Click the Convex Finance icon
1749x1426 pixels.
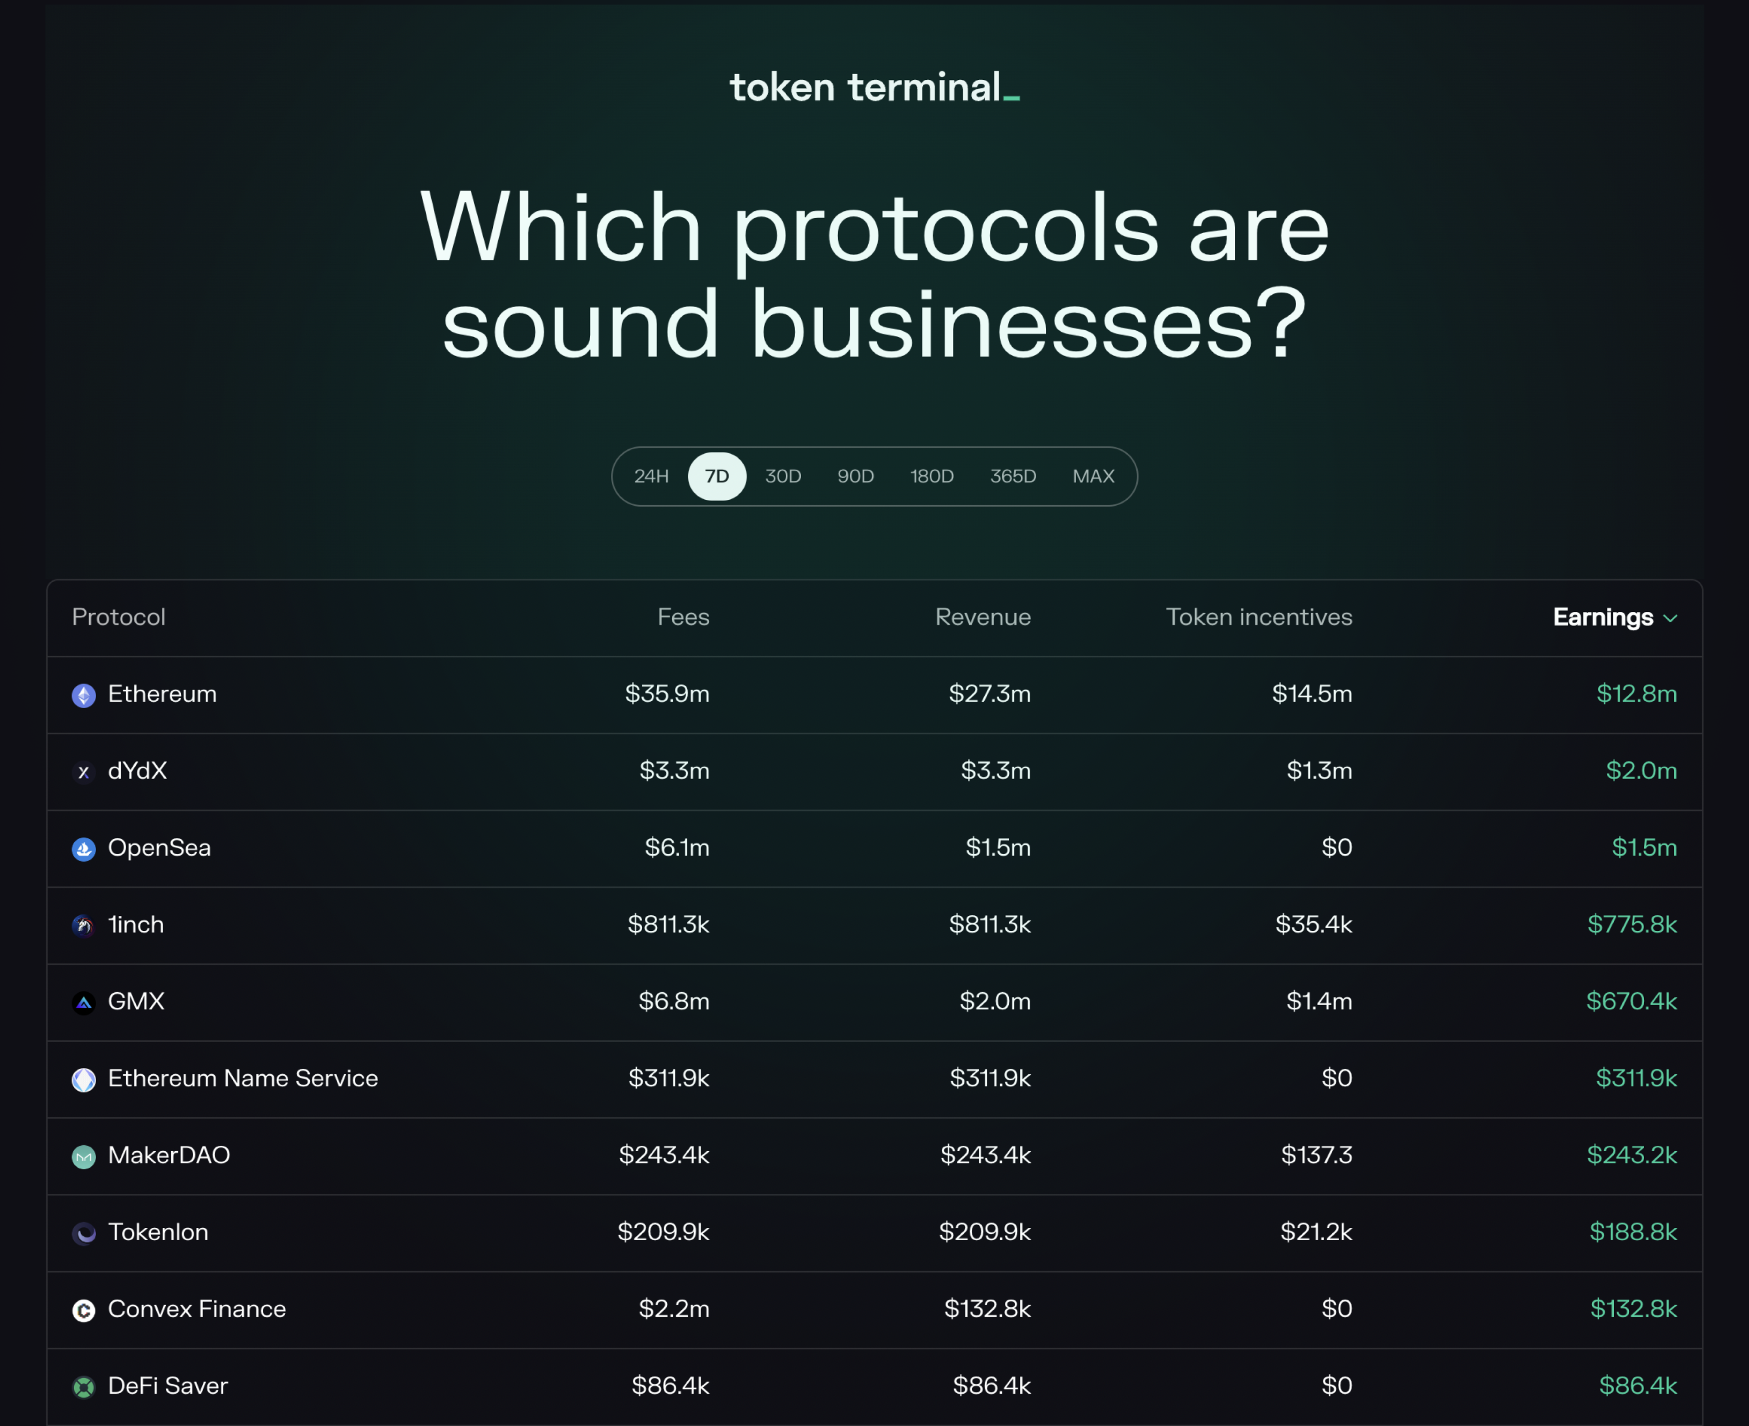coord(84,1310)
